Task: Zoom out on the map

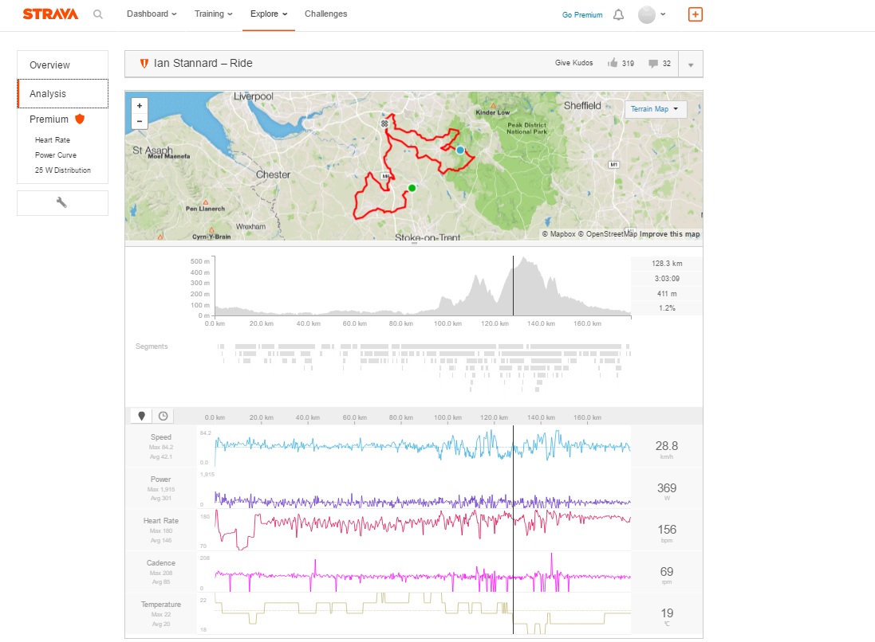Action: click(140, 122)
